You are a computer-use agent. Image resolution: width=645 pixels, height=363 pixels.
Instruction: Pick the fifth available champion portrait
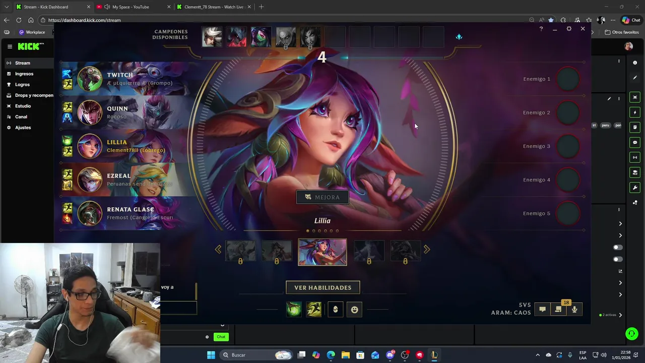pyautogui.click(x=310, y=37)
